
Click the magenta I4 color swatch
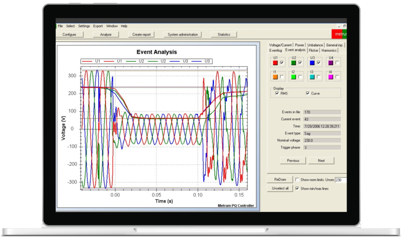pyautogui.click(x=331, y=77)
